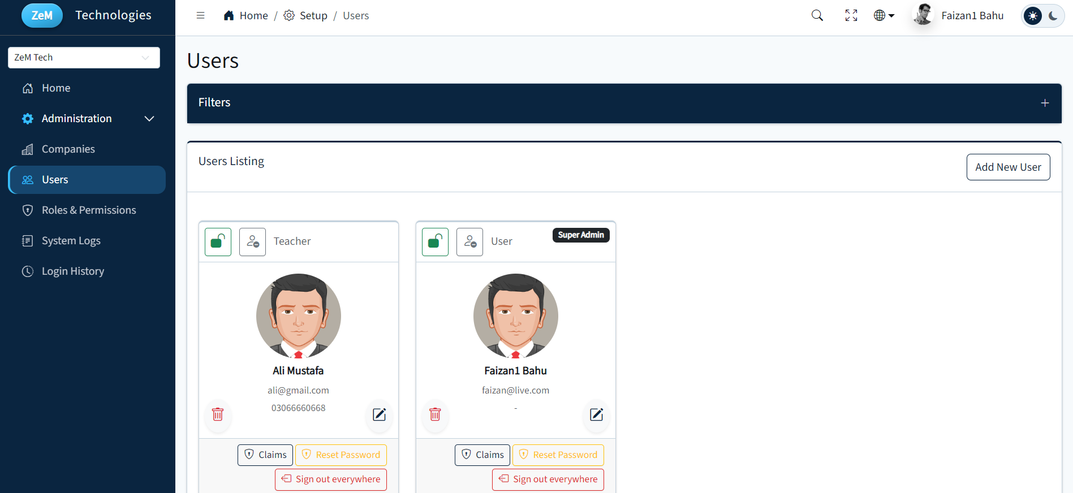The image size is (1073, 493).
Task: Click the header profile avatar picture
Action: pos(924,15)
